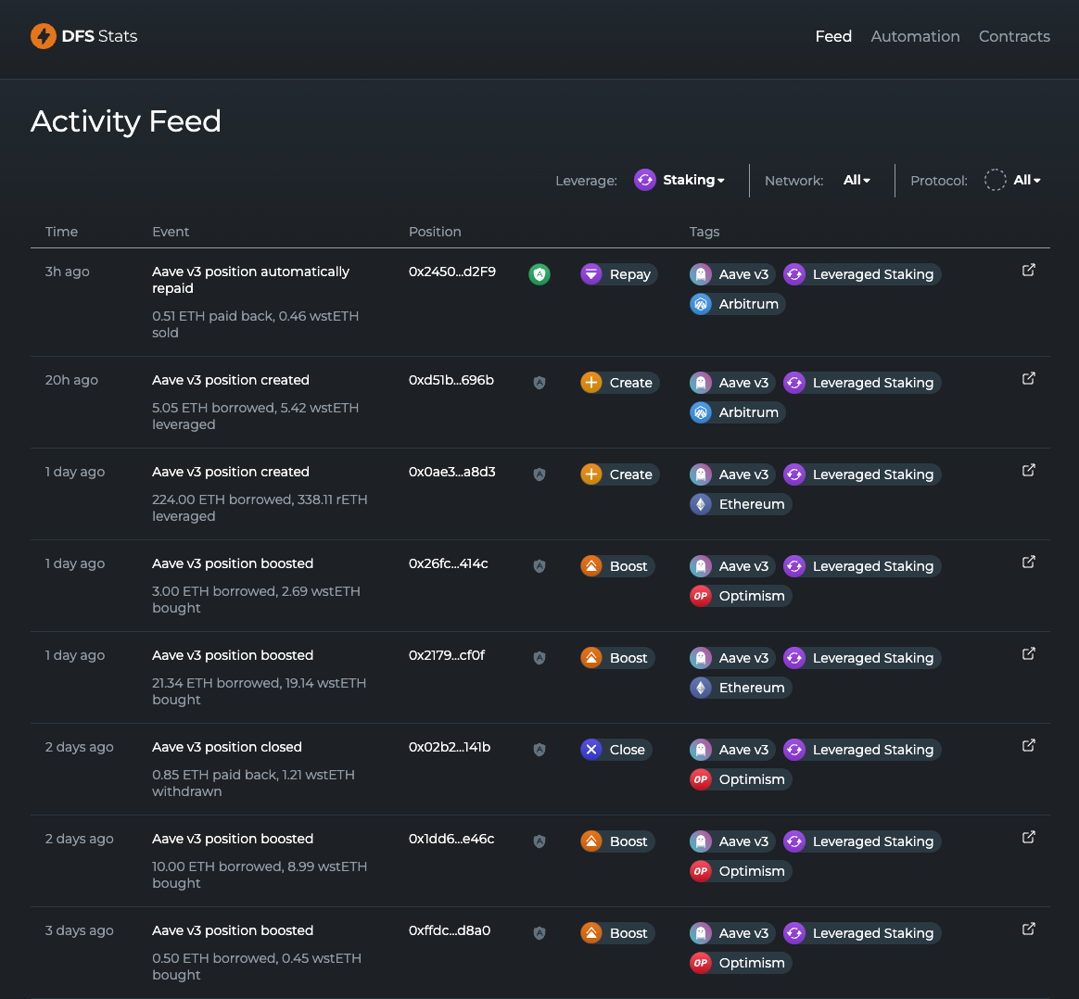The width and height of the screenshot is (1079, 999).
Task: Click grey shield icon for 0x2179...cf0f
Action: click(x=539, y=658)
